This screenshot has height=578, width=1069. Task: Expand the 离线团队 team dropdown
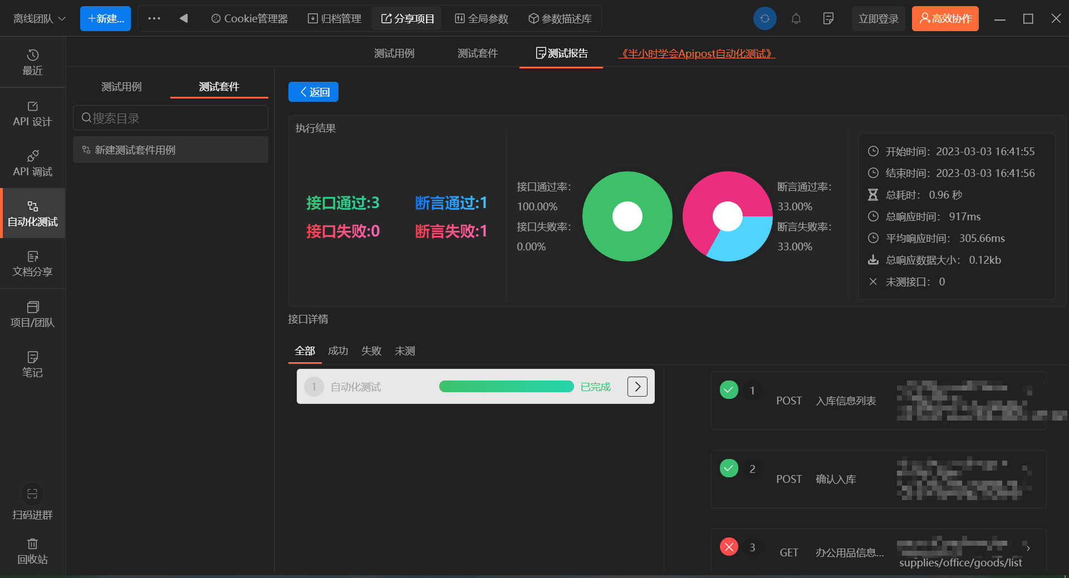(x=39, y=18)
